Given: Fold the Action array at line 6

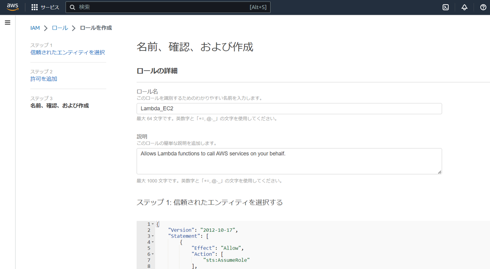Looking at the screenshot, I should [x=153, y=254].
